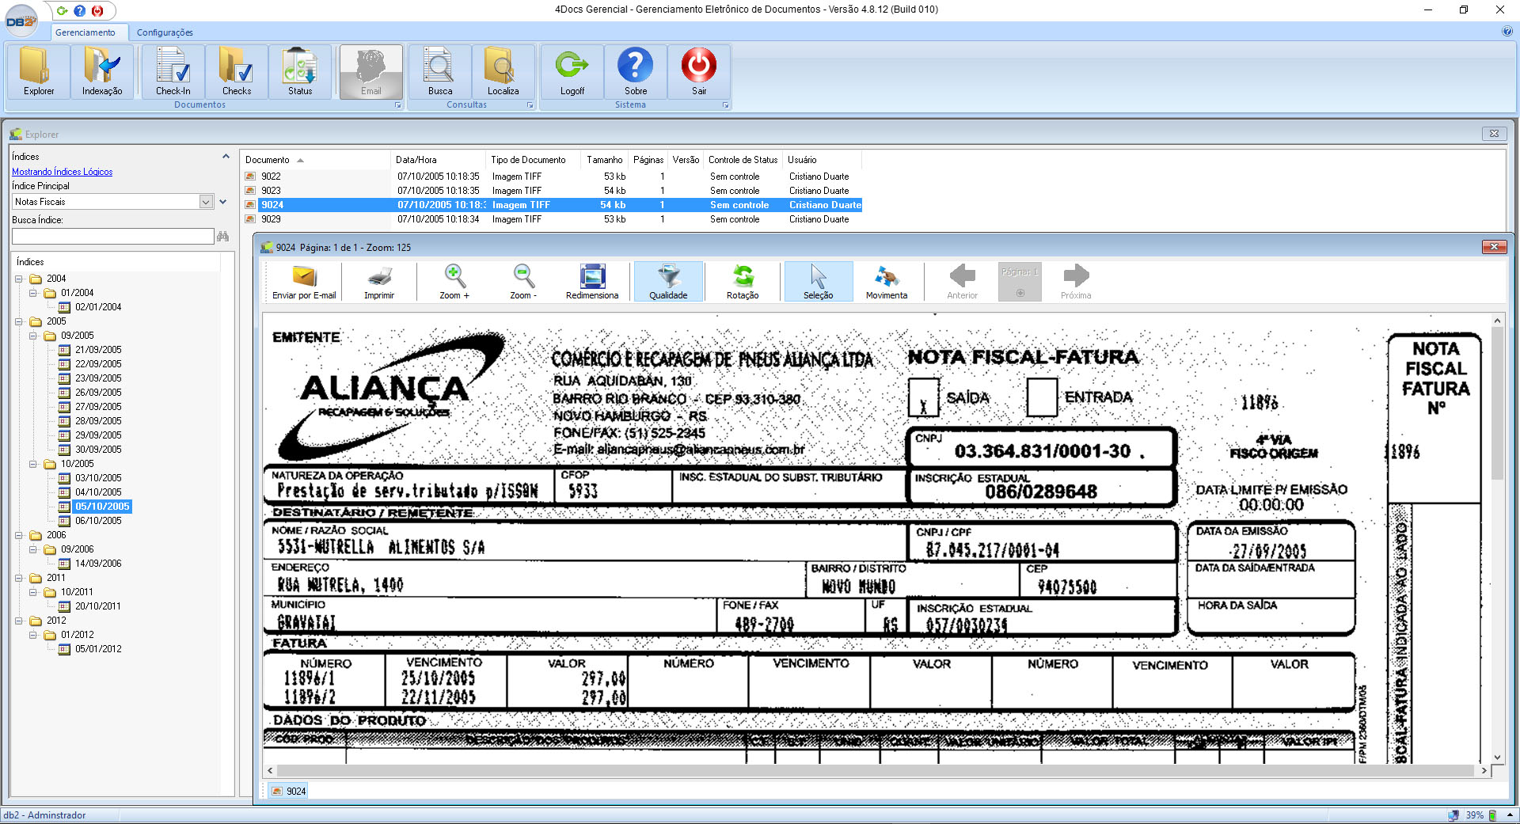Select tree item 21/09/2005
The image size is (1520, 824).
[x=98, y=350]
